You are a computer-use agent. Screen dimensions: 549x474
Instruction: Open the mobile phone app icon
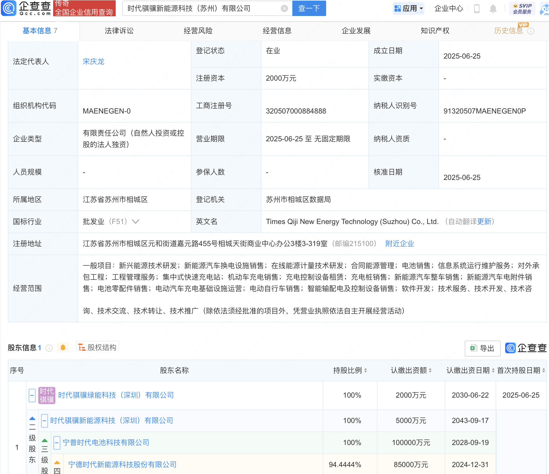(x=477, y=8)
